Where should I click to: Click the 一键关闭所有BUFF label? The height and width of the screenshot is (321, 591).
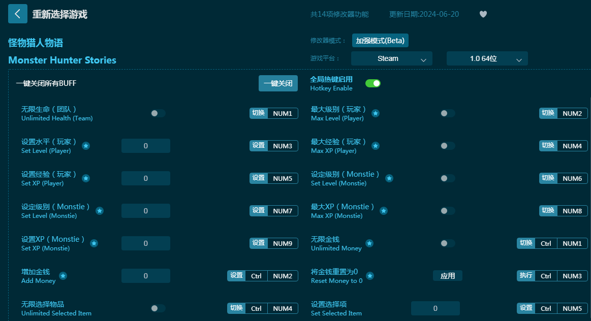pos(46,83)
